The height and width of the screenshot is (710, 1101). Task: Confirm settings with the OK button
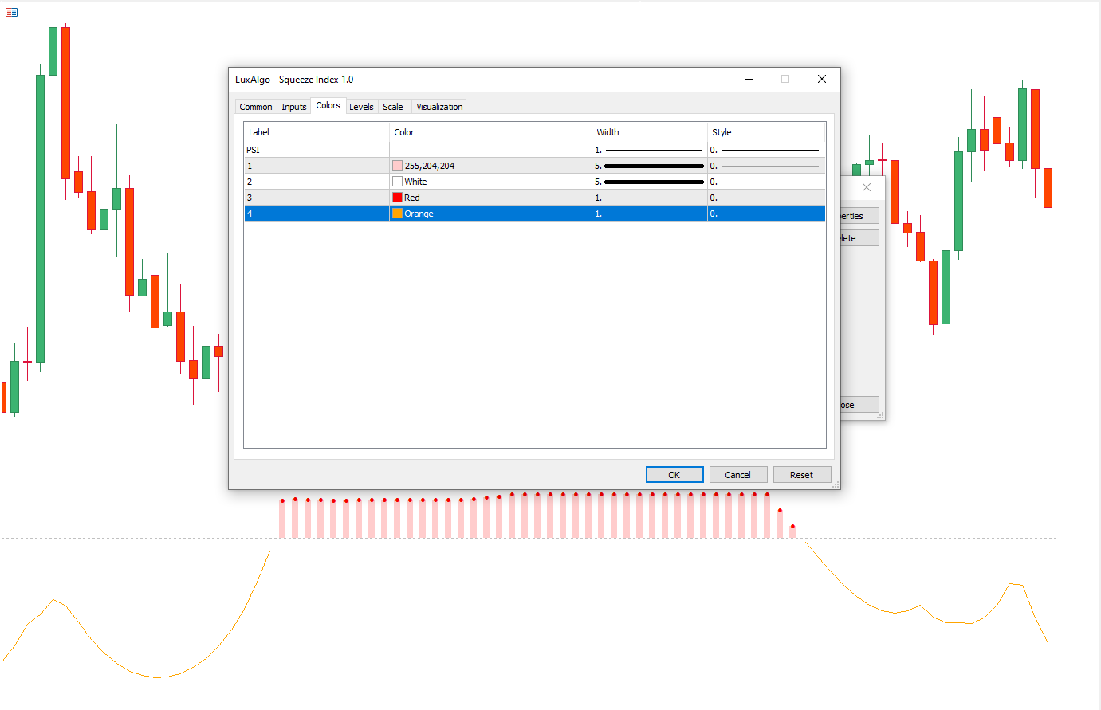pos(674,475)
